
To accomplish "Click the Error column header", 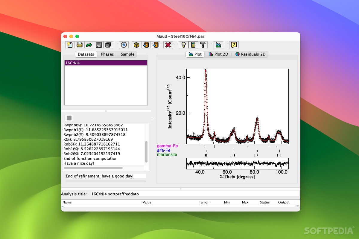I will pyautogui.click(x=211, y=202).
